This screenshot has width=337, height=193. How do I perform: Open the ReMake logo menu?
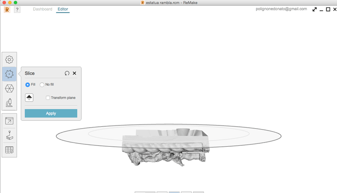click(x=7, y=9)
